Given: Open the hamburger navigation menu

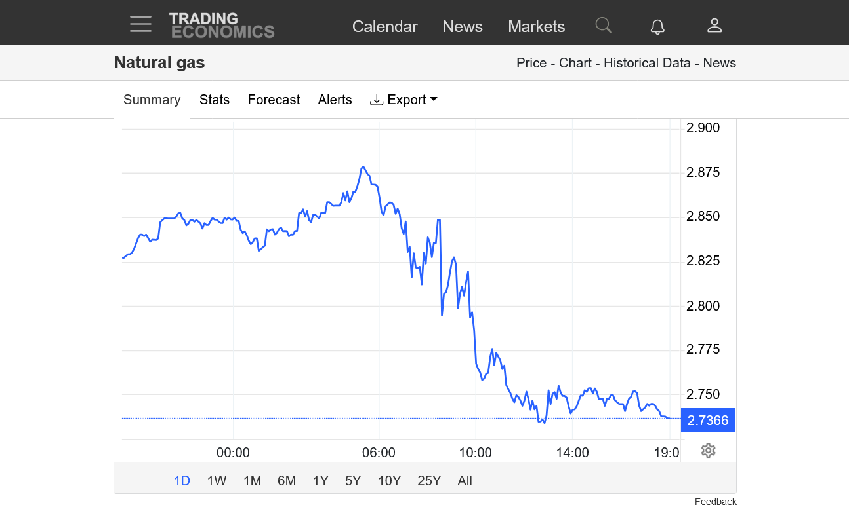Looking at the screenshot, I should (x=140, y=24).
